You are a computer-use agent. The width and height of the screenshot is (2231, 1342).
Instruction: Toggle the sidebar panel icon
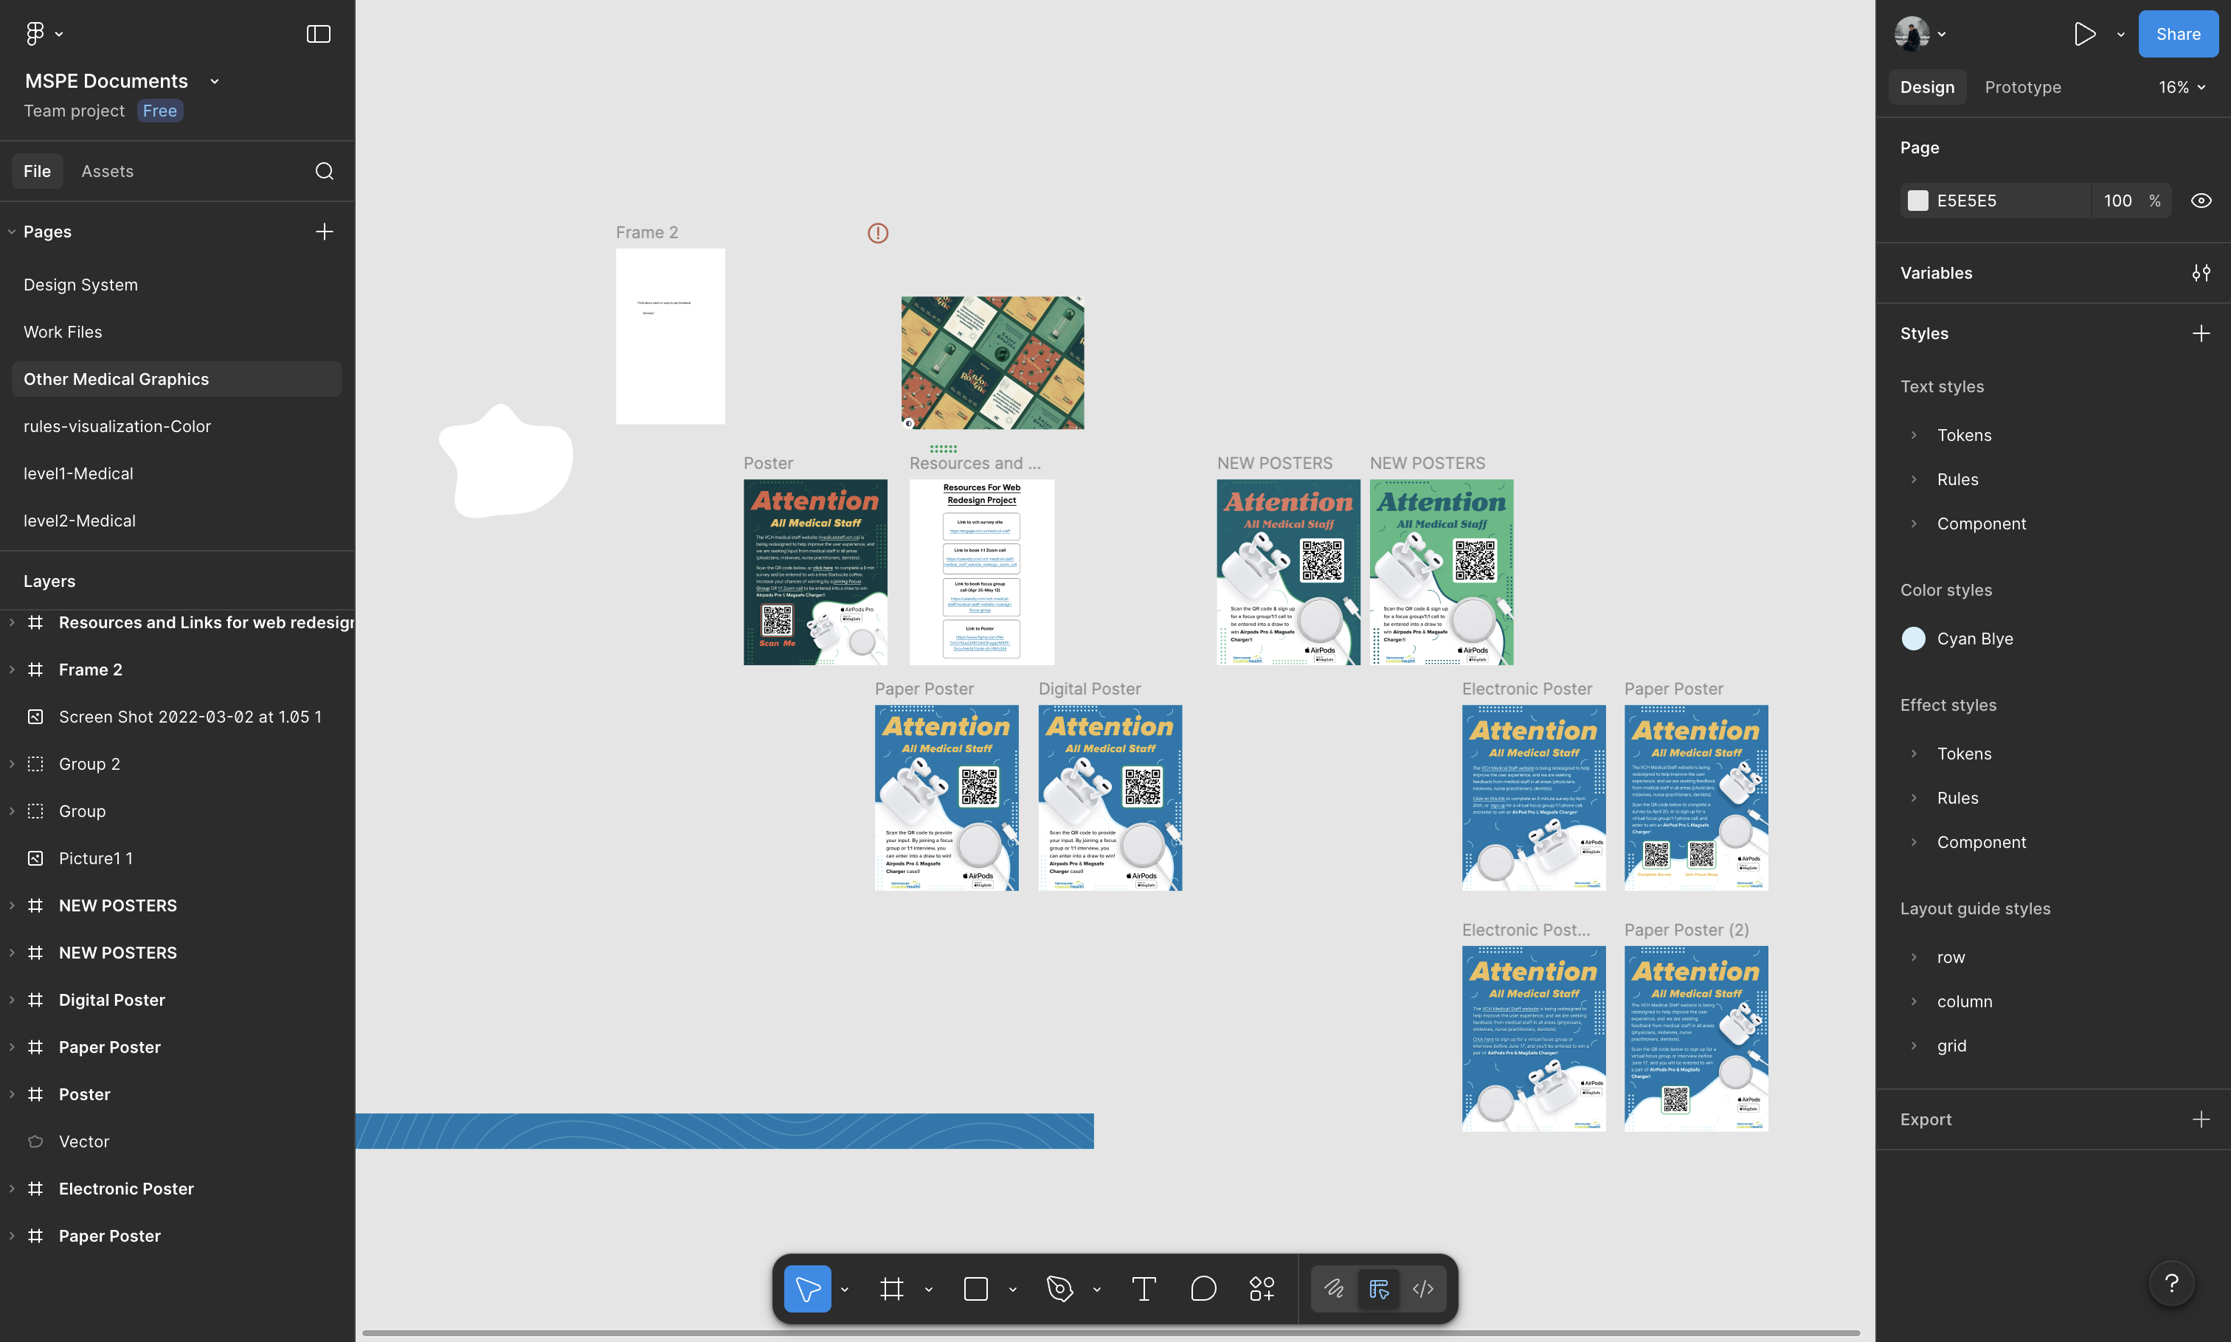[x=319, y=33]
